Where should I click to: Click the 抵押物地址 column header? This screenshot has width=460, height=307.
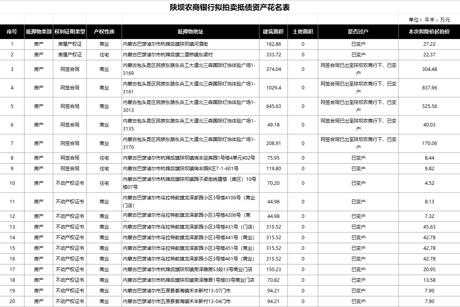coord(190,32)
